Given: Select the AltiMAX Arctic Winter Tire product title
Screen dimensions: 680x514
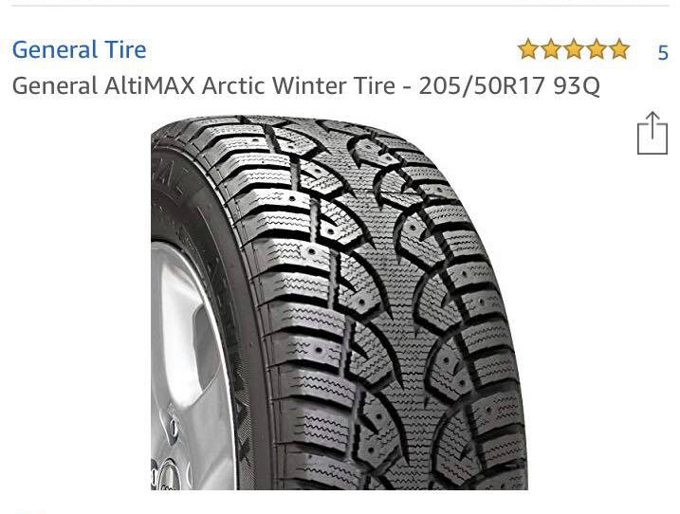Looking at the screenshot, I should (x=305, y=85).
